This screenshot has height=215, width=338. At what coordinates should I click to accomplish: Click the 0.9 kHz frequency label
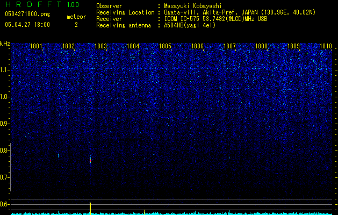click(x=4, y=124)
